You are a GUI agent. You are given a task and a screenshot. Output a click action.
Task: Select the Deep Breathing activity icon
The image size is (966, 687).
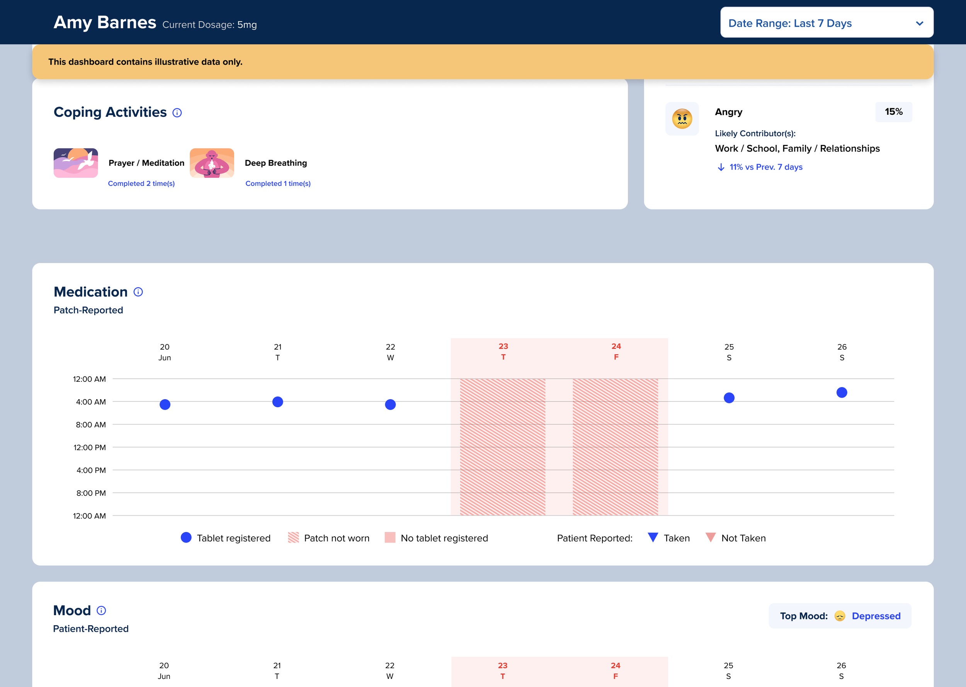(212, 163)
